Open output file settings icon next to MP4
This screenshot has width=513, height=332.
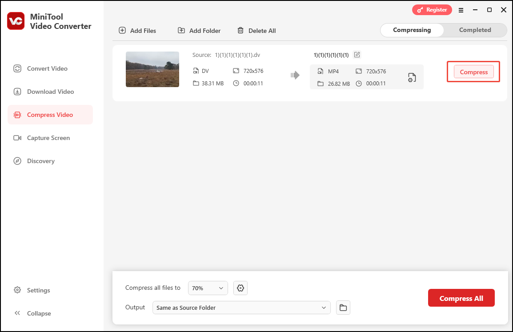pyautogui.click(x=412, y=77)
